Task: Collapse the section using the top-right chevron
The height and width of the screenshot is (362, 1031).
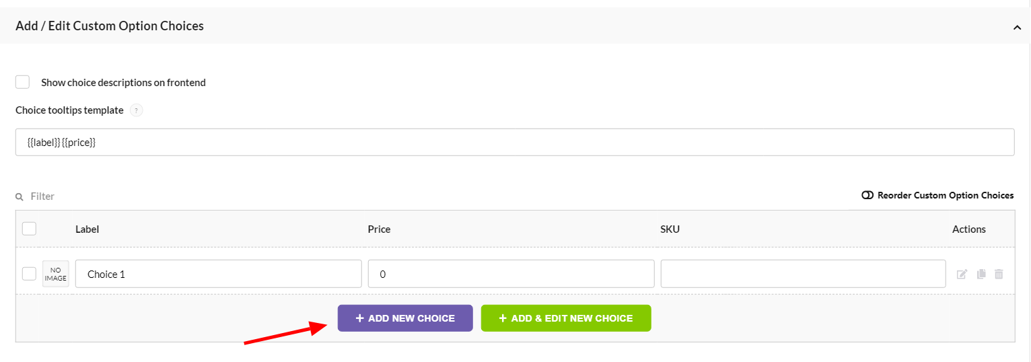Action: [x=1016, y=28]
